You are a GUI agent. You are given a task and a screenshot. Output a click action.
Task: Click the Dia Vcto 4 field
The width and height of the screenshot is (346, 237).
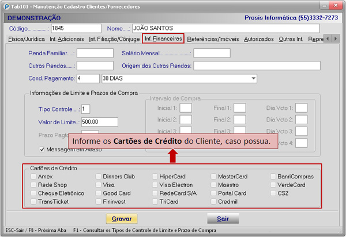pos(302,143)
